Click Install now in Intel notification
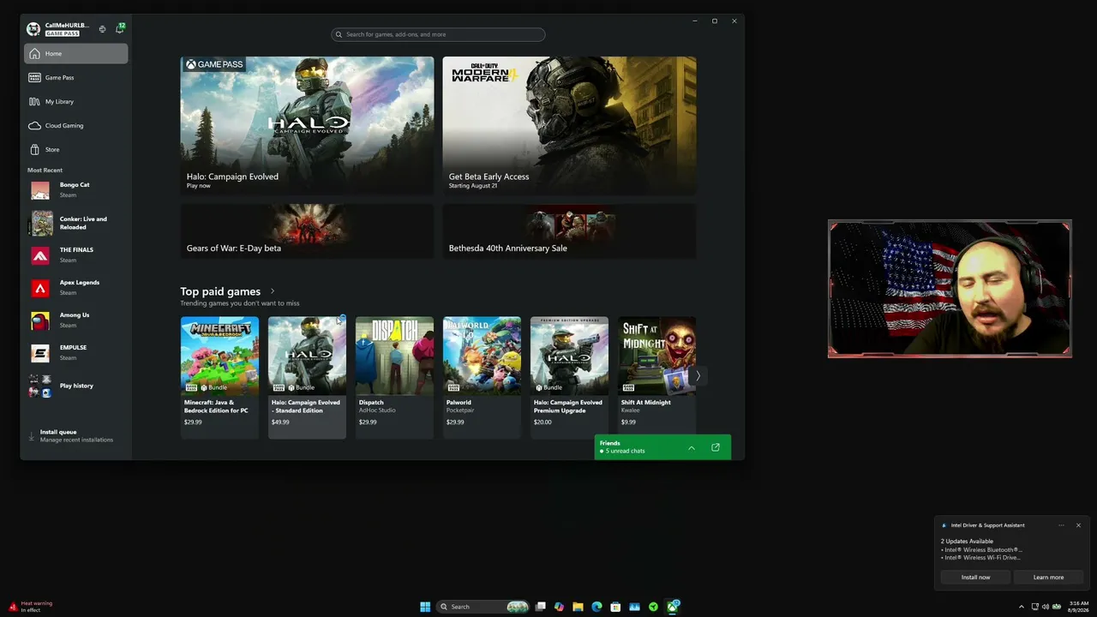This screenshot has height=617, width=1097. coord(975,577)
